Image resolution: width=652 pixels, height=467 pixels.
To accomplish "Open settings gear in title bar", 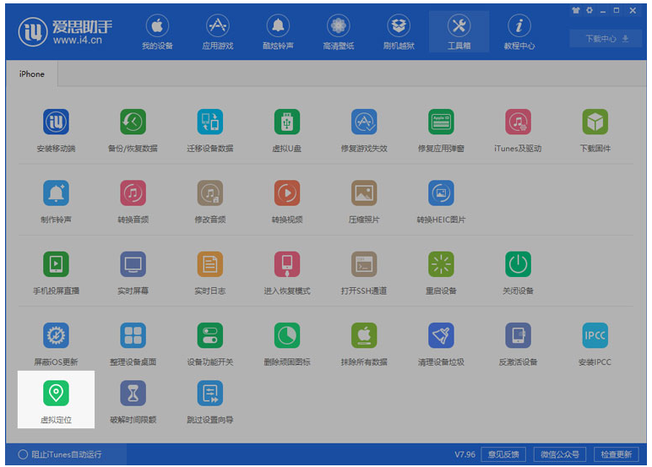I will click(590, 10).
